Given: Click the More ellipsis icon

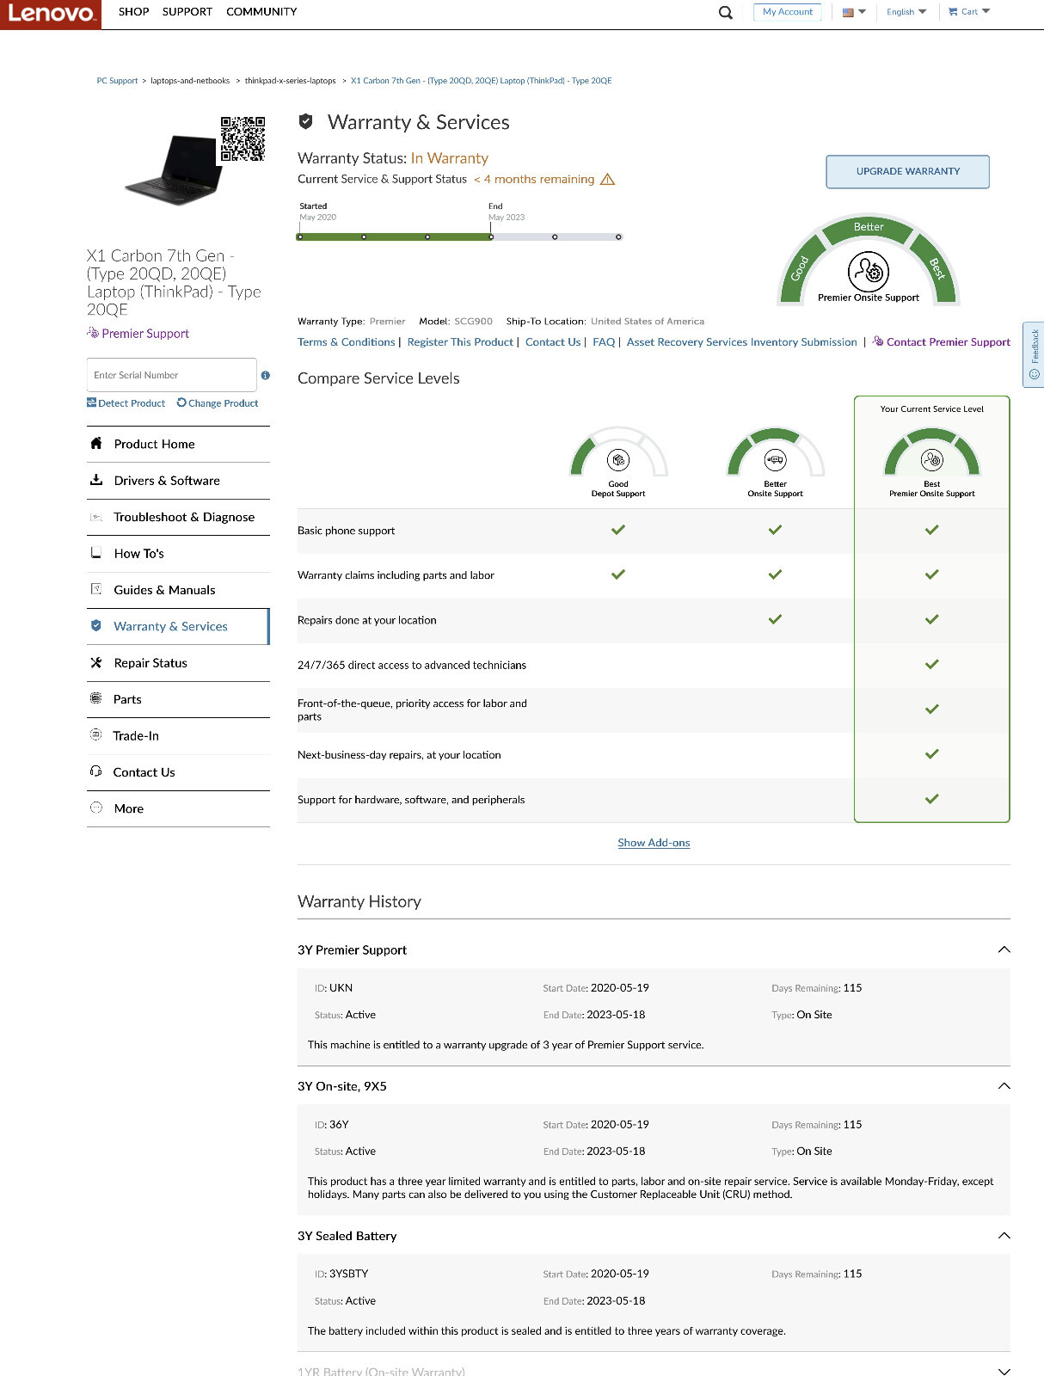Looking at the screenshot, I should pos(96,808).
